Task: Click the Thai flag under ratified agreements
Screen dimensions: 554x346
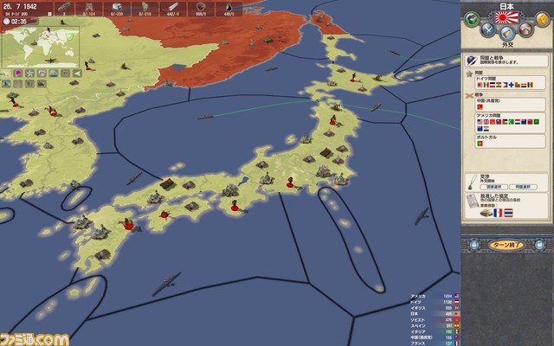Action: pyautogui.click(x=508, y=213)
